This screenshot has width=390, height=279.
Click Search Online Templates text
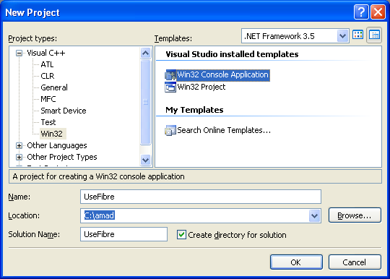[224, 130]
